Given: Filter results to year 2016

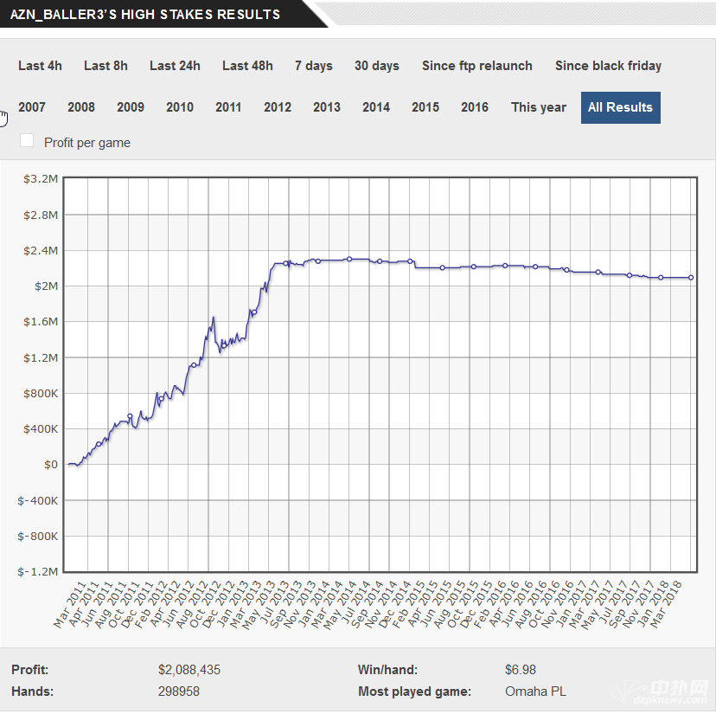Looking at the screenshot, I should 475,107.
